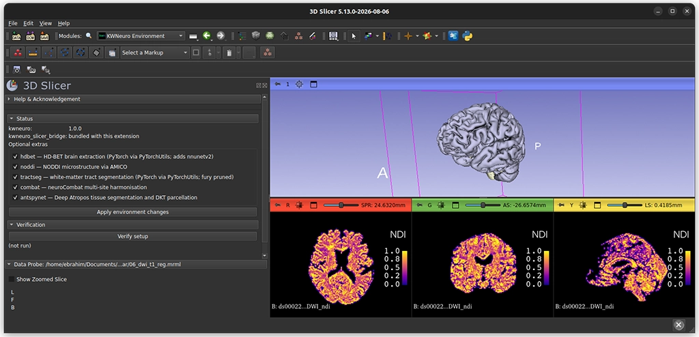
Task: Activate the window/level adjust tool
Action: tap(368, 36)
